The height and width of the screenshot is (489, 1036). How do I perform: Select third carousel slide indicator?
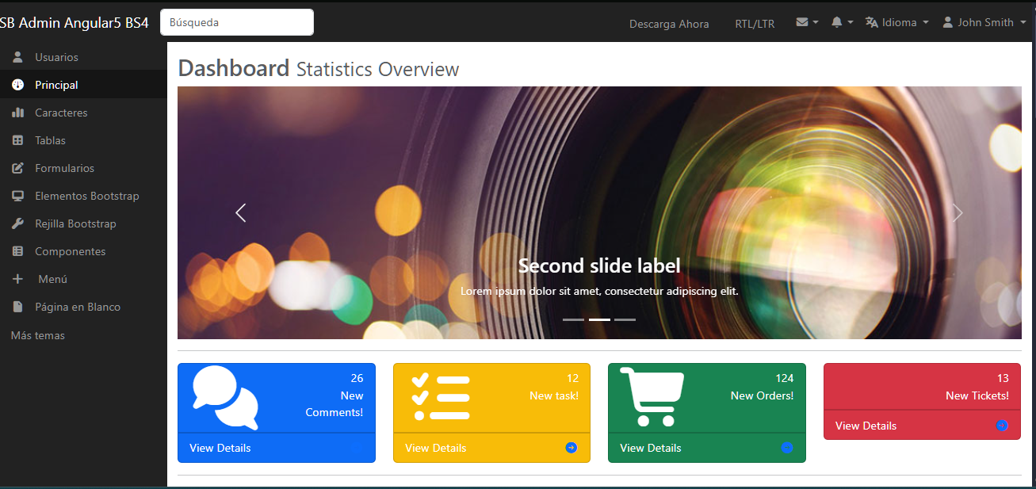point(625,319)
